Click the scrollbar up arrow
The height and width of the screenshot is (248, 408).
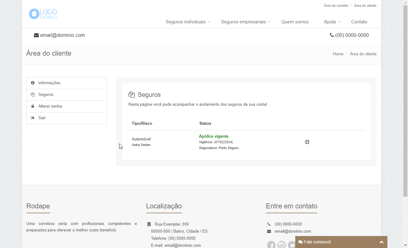(x=405, y=2)
